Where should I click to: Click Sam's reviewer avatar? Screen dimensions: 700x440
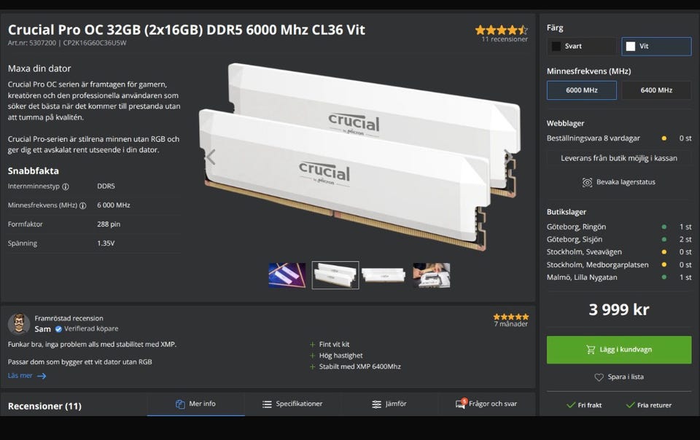pos(19,323)
